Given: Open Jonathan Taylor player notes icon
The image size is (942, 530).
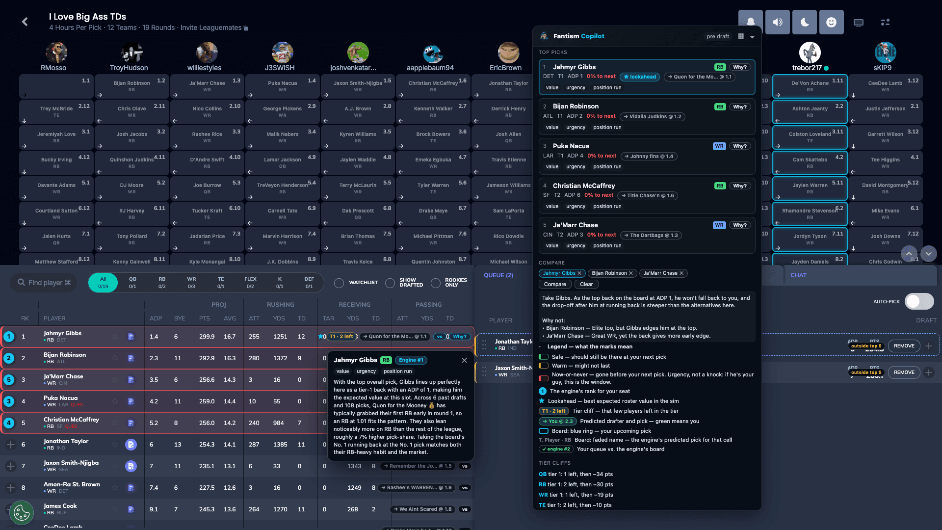Looking at the screenshot, I should (131, 445).
